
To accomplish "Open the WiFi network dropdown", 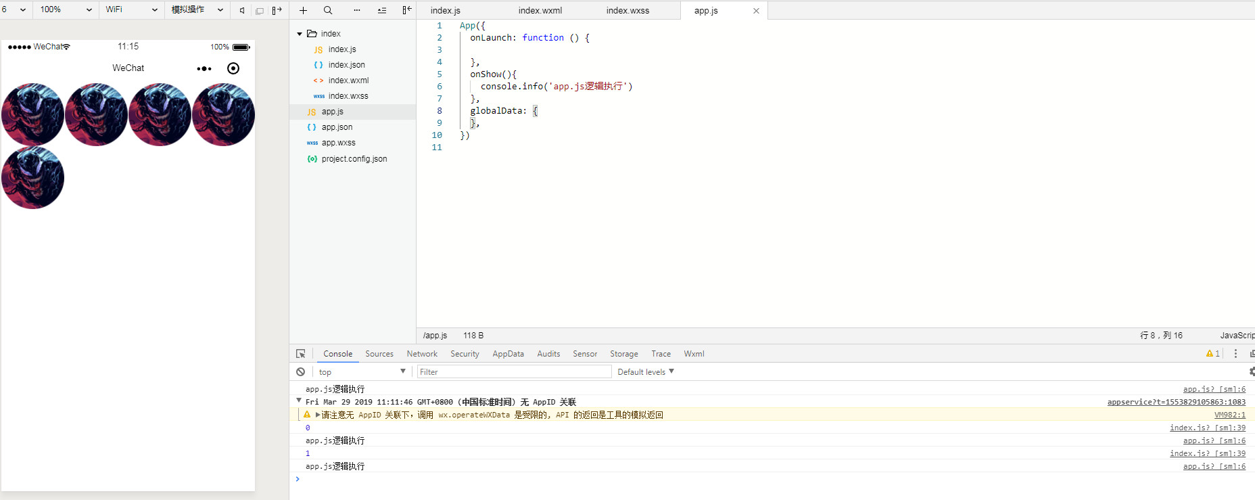I will 131,9.
